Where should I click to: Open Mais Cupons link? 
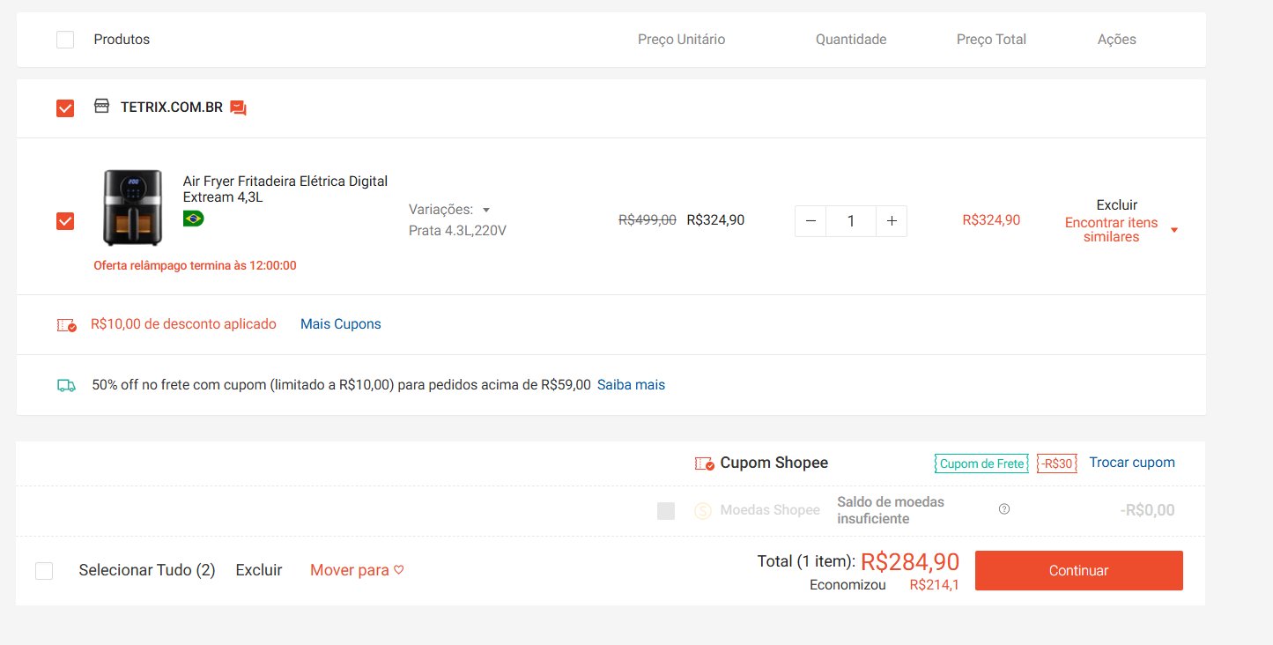(341, 324)
